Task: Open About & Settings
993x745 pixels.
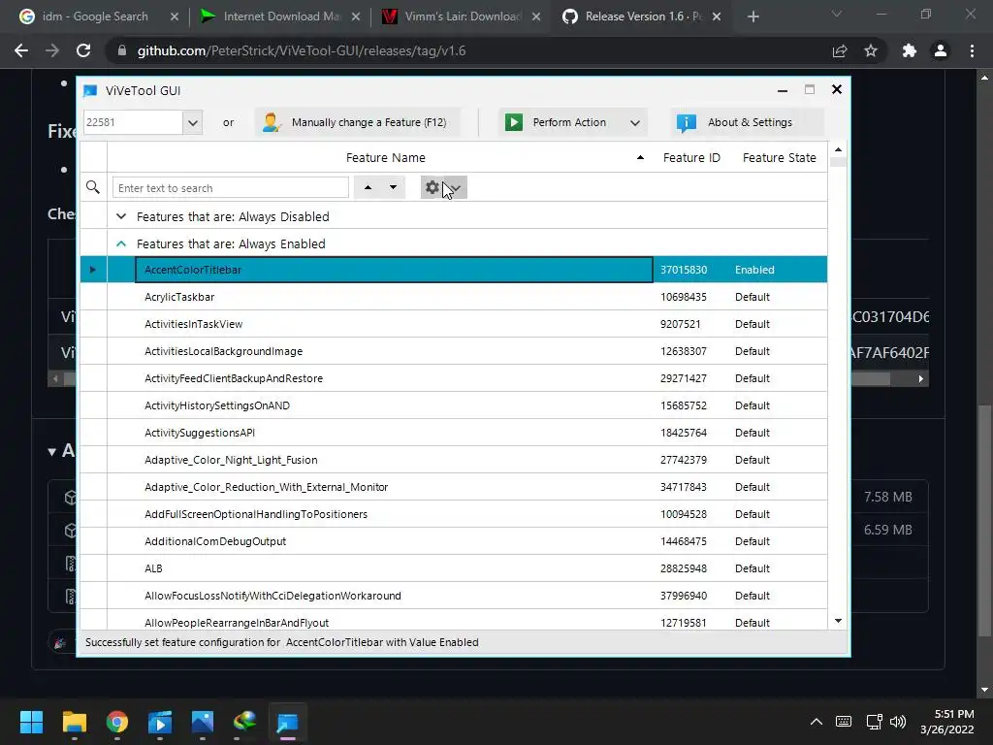Action: pos(748,122)
